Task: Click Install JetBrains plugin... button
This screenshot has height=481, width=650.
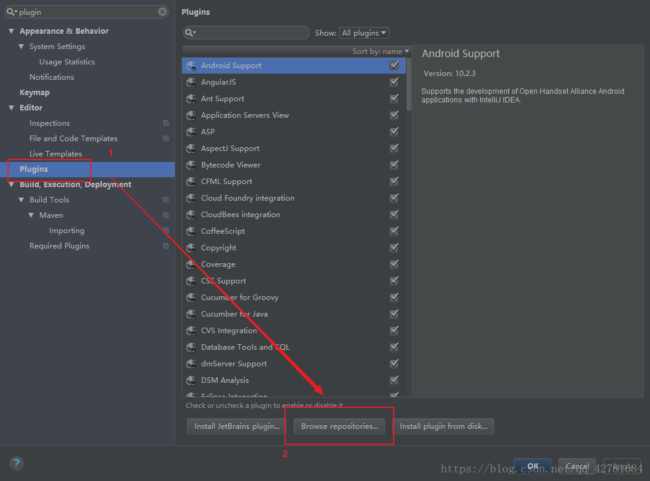Action: [237, 426]
